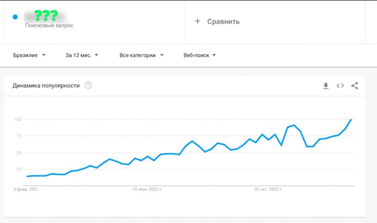Click the Поисковый запрос label
The width and height of the screenshot is (377, 223).
pos(49,25)
